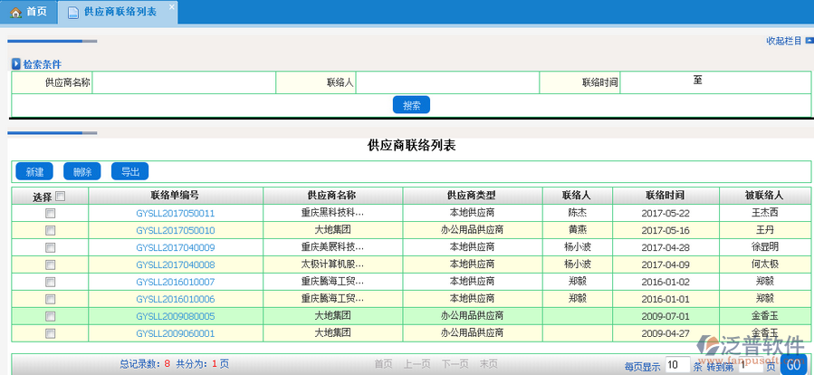Click the 新建 button
Image resolution: width=814 pixels, height=375 pixels.
pyautogui.click(x=34, y=172)
